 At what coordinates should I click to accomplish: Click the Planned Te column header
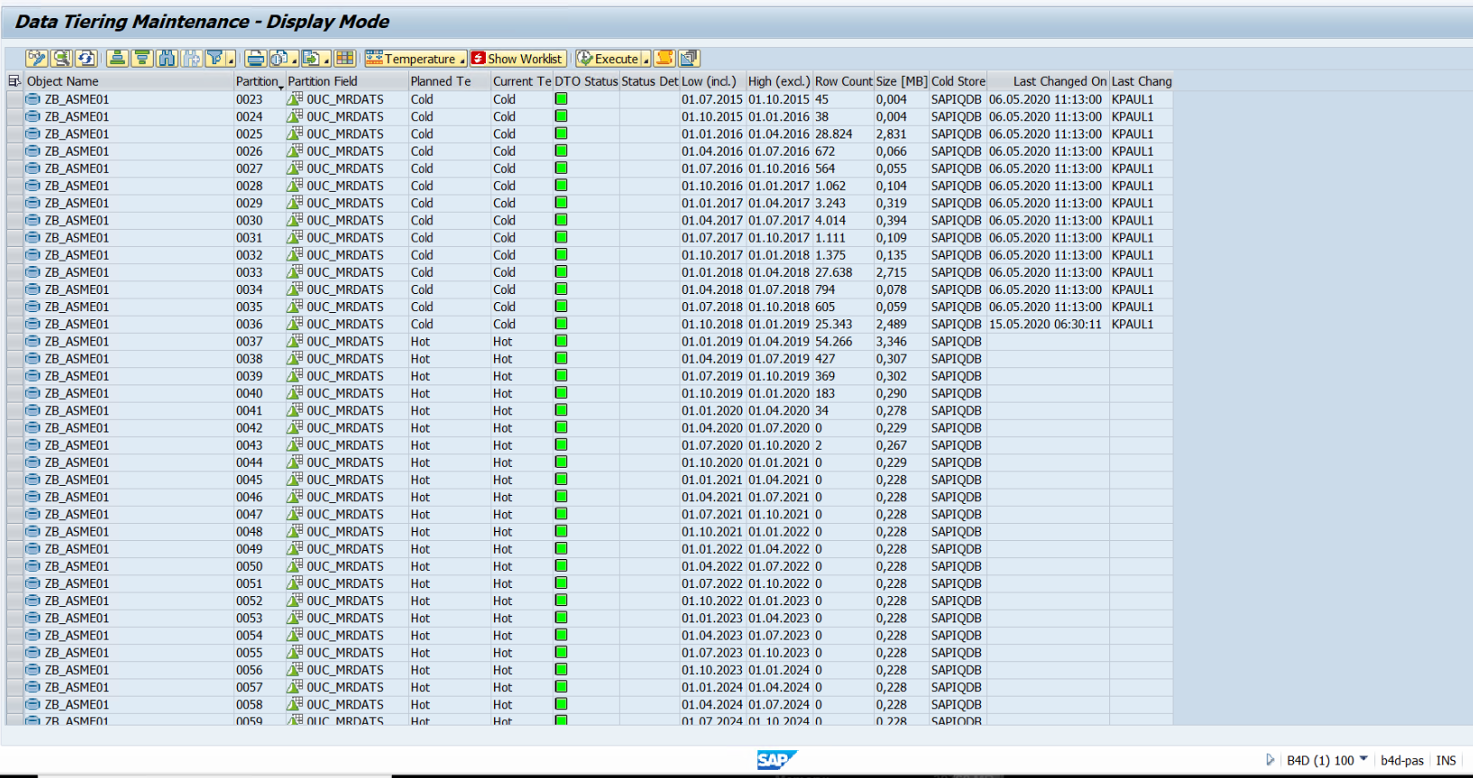(x=449, y=81)
